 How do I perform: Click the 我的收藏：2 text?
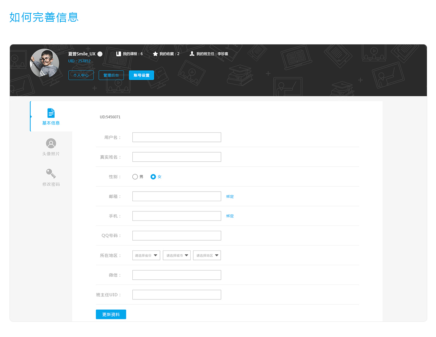click(x=169, y=54)
